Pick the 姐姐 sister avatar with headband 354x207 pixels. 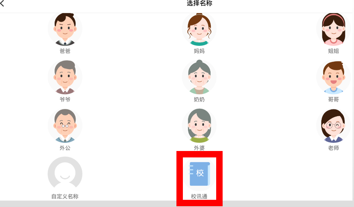point(334,29)
